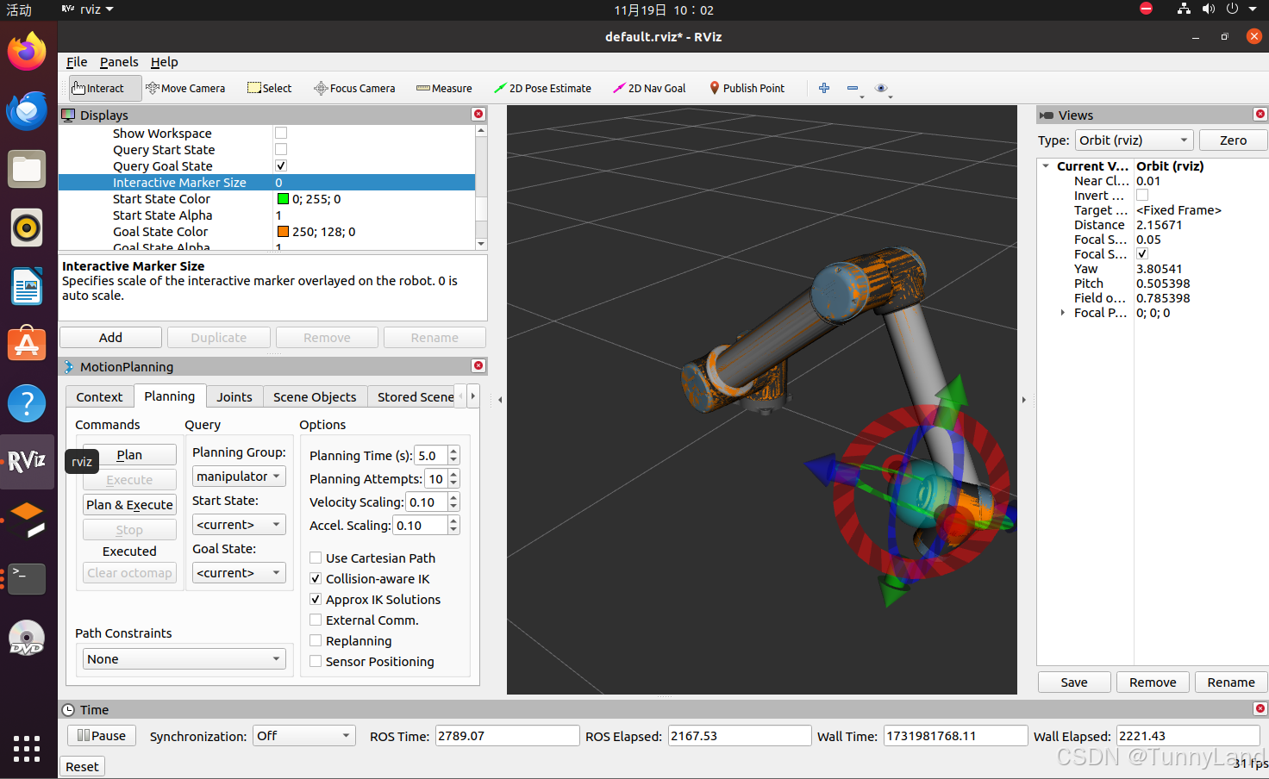The image size is (1269, 779).
Task: Disable Collision-aware IK option
Action: click(316, 578)
